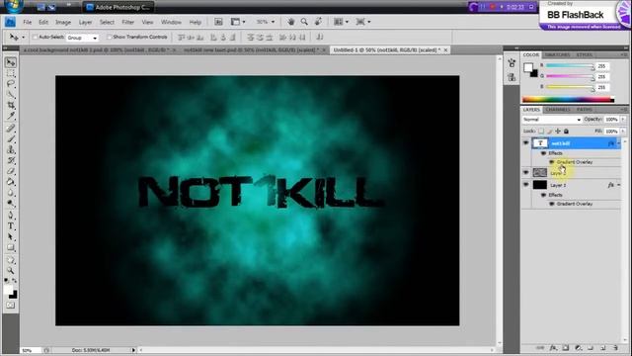The width and height of the screenshot is (632, 356).
Task: Click the color spectrum ramp
Action: 569,99
